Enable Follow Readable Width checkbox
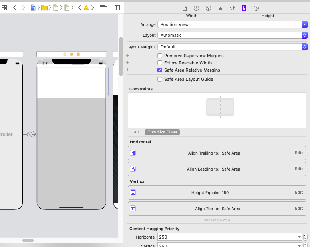 (160, 63)
